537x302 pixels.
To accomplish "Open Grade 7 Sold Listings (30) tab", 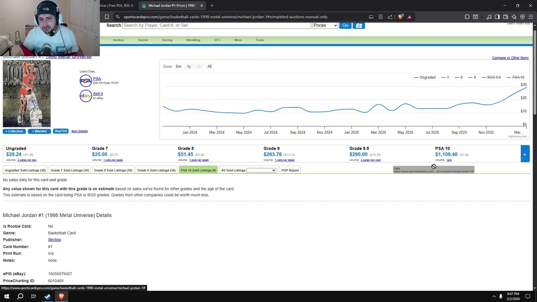I will click(70, 170).
